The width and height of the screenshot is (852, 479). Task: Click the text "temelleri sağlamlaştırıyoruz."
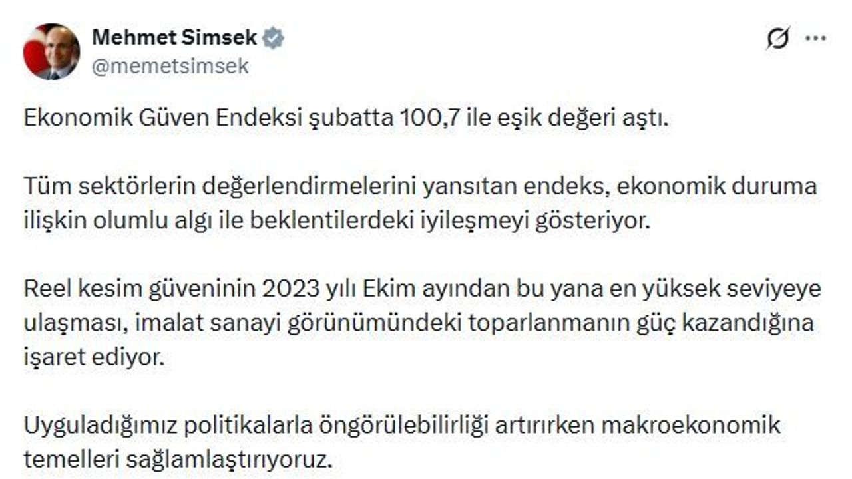[x=177, y=460]
